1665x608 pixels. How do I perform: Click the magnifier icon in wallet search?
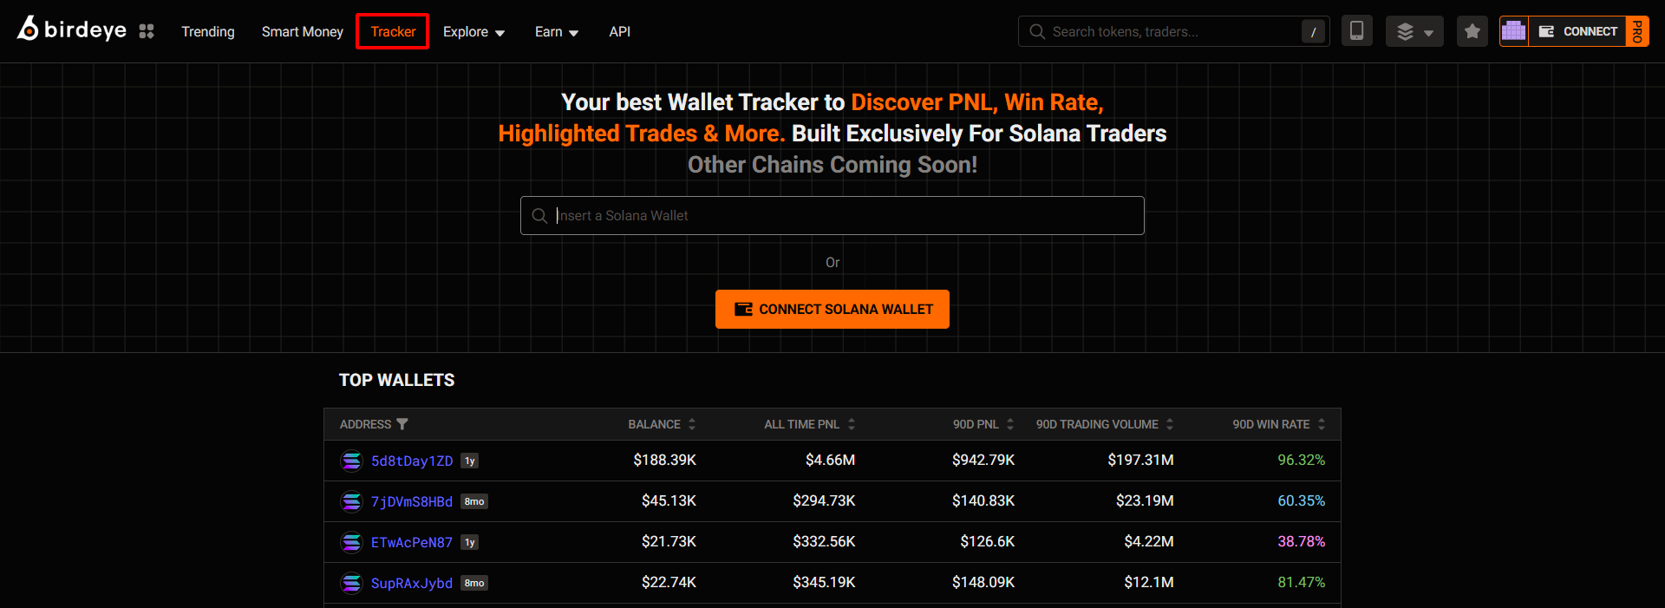[x=539, y=215]
